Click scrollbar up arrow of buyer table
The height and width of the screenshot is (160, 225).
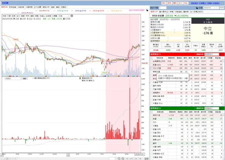click(x=223, y=61)
